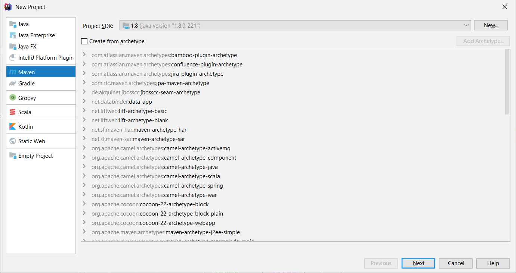
Task: Select cocoon-22-archetype-webapp row
Action: point(293,223)
